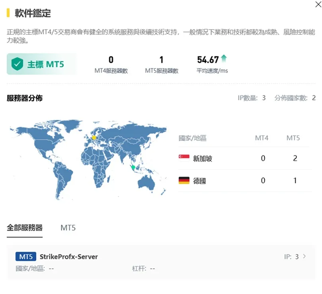Click the world map on Australia
Screen dimensions: 322x294
click(146, 183)
